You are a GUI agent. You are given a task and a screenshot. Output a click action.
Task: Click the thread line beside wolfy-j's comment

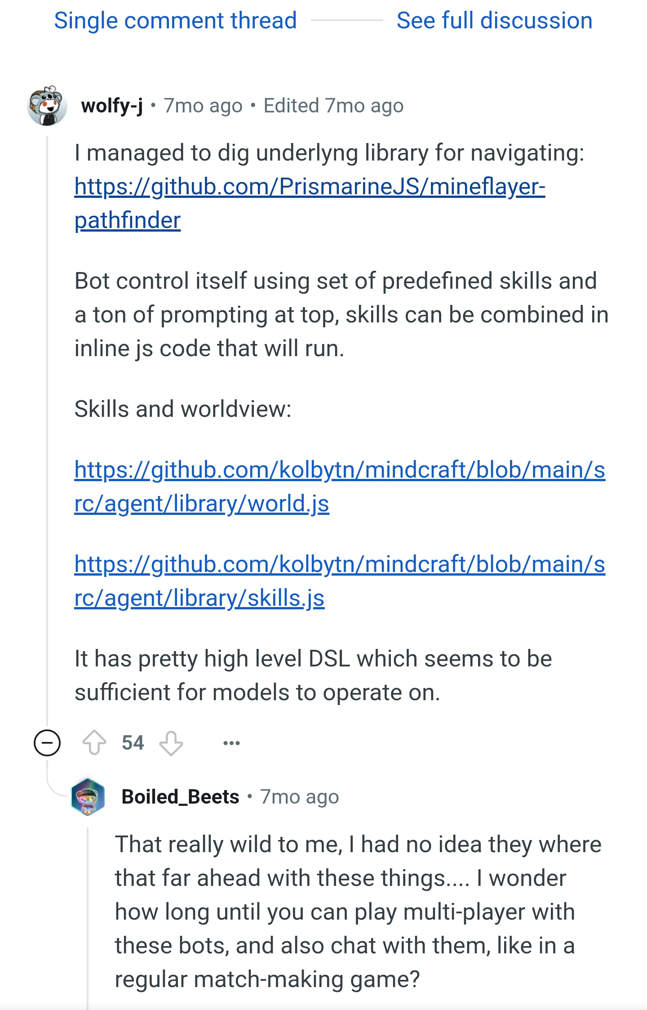click(x=47, y=427)
